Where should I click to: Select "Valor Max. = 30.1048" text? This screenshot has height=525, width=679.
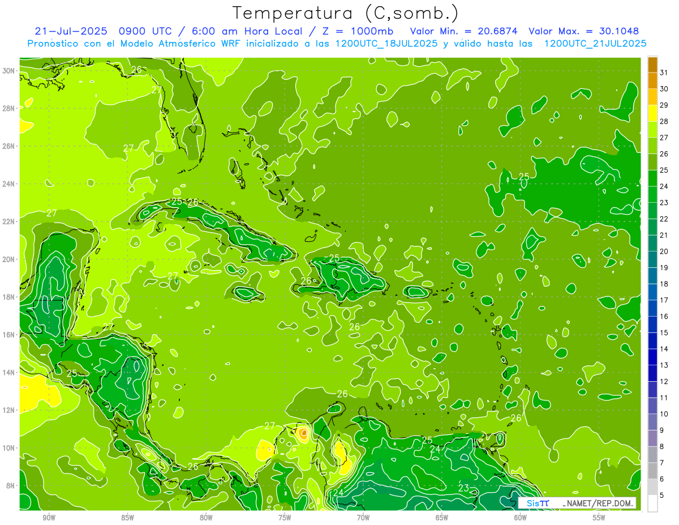click(x=584, y=31)
